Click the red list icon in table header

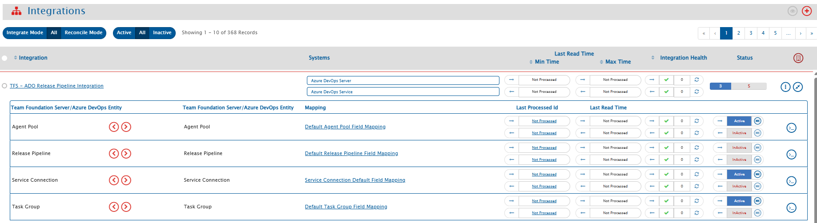coord(798,58)
